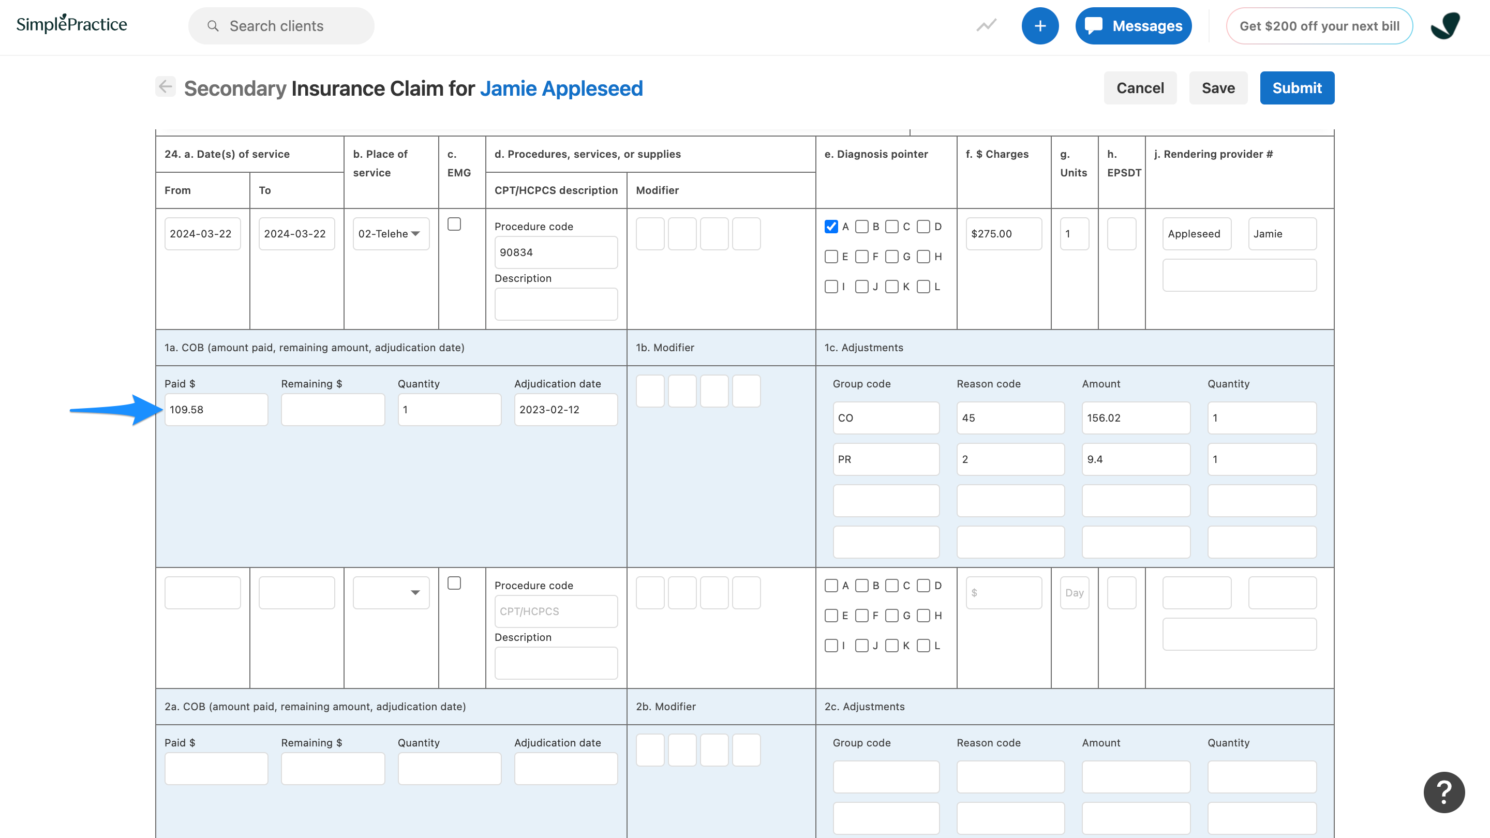Click procedure code field containing 90834
This screenshot has width=1490, height=838.
[x=556, y=252]
